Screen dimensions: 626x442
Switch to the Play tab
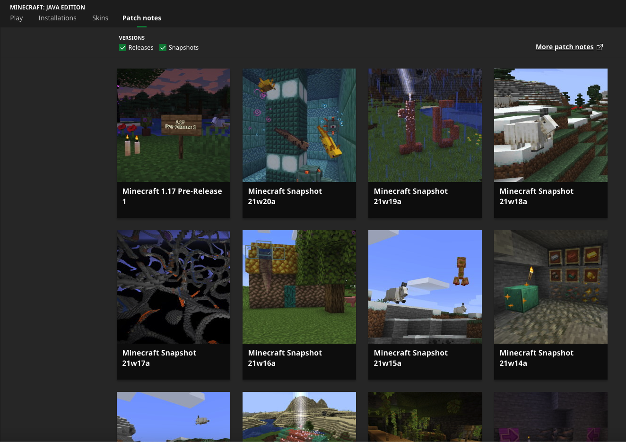click(x=17, y=18)
